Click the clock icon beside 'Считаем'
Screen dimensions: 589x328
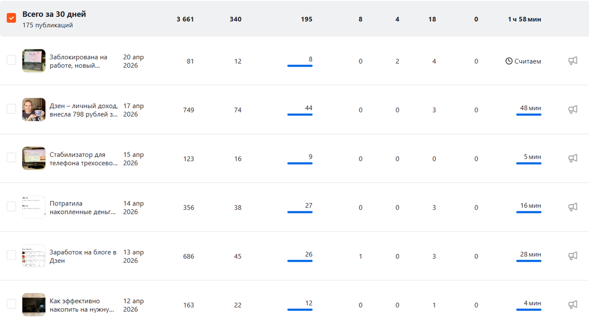509,61
